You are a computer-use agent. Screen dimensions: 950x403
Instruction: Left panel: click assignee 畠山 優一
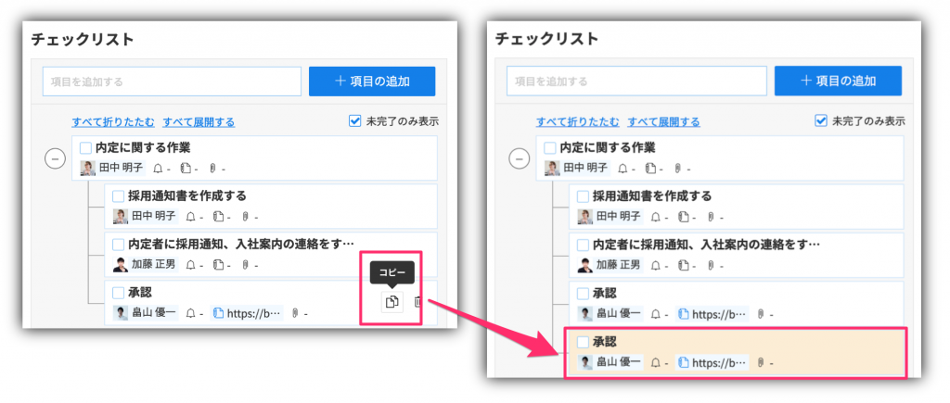[x=145, y=313]
